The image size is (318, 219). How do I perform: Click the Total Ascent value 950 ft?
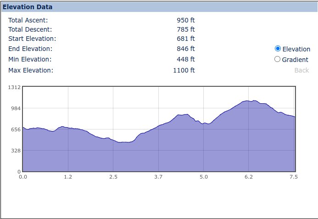185,20
